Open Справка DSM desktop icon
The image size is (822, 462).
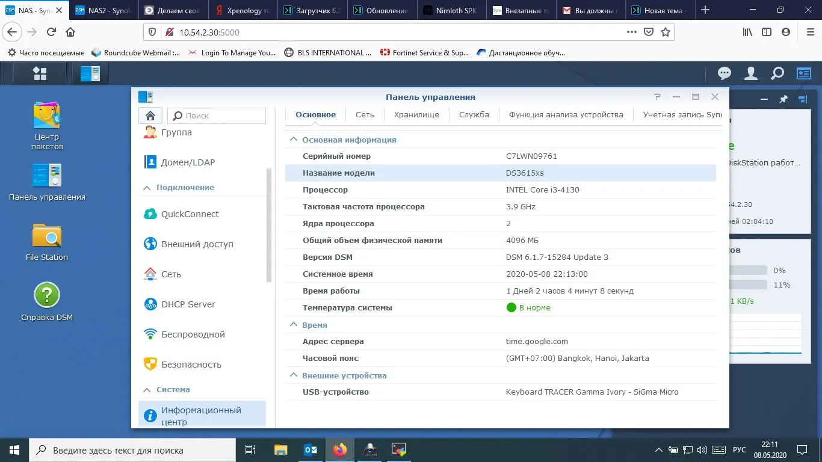[47, 302]
